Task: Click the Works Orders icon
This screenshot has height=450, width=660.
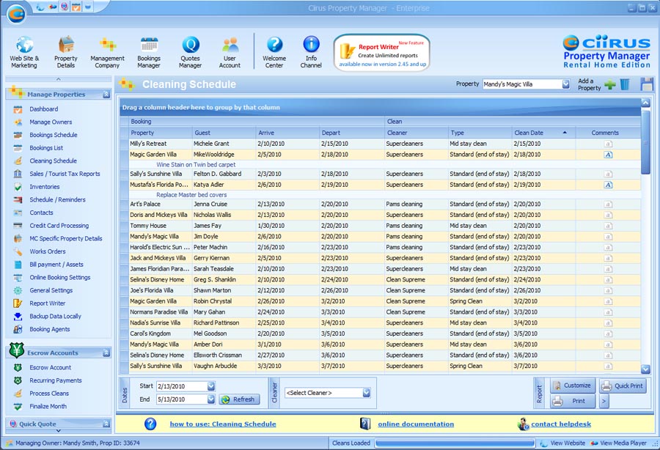Action: [x=18, y=251]
